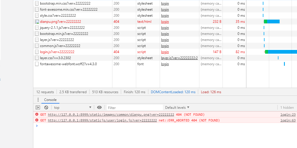Screen dimensions: 297x148
Task: Click login.js waterfall timing bar
Action: tap(281, 52)
